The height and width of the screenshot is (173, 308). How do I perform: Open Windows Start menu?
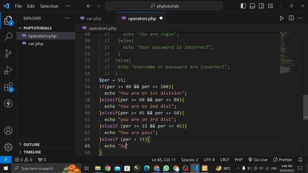(6, 168)
